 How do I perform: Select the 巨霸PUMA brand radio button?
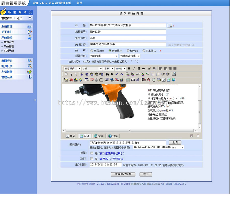pos(92,51)
